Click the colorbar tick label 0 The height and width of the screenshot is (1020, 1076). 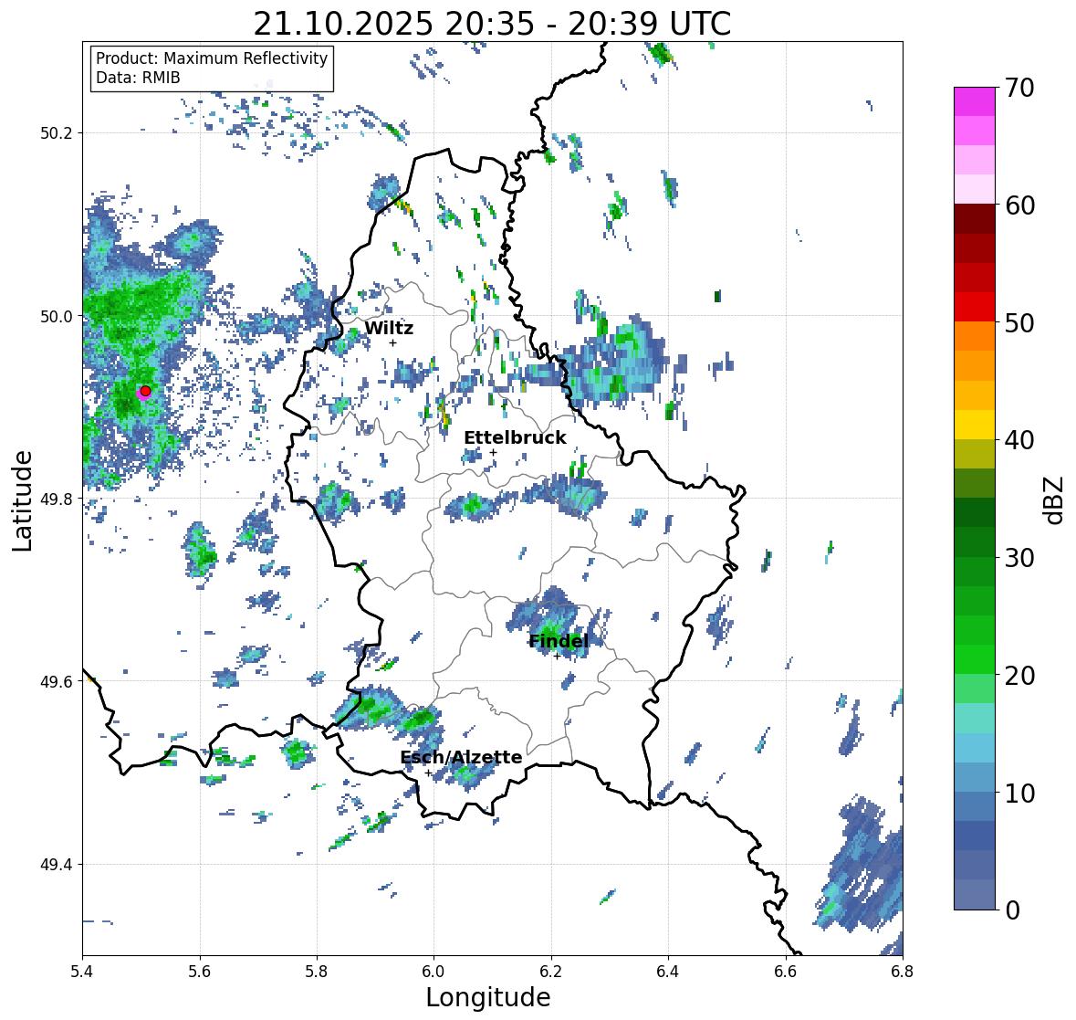pos(1012,910)
